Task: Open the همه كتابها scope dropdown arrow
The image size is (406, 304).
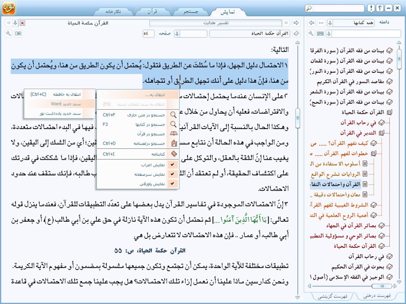Action: click(x=330, y=23)
